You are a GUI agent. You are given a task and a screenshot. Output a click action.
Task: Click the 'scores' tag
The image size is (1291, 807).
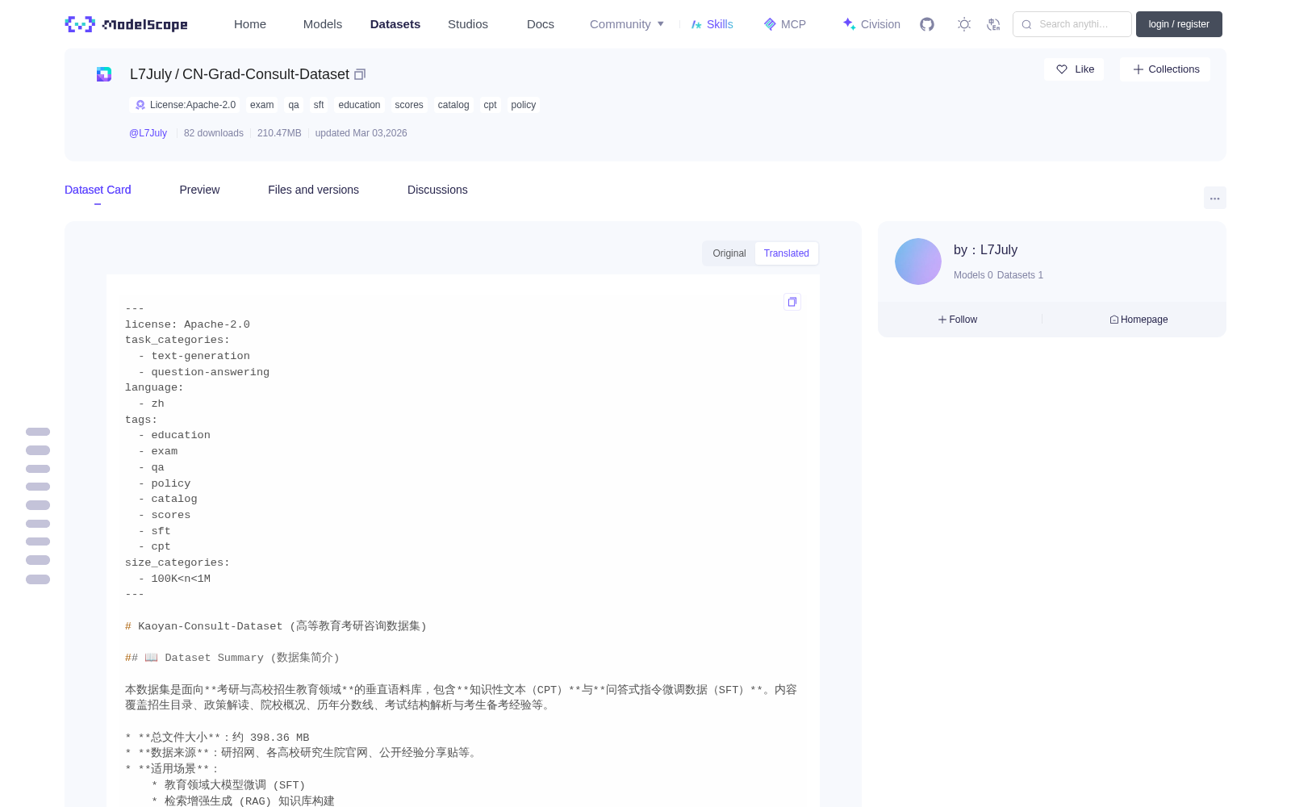click(x=409, y=105)
